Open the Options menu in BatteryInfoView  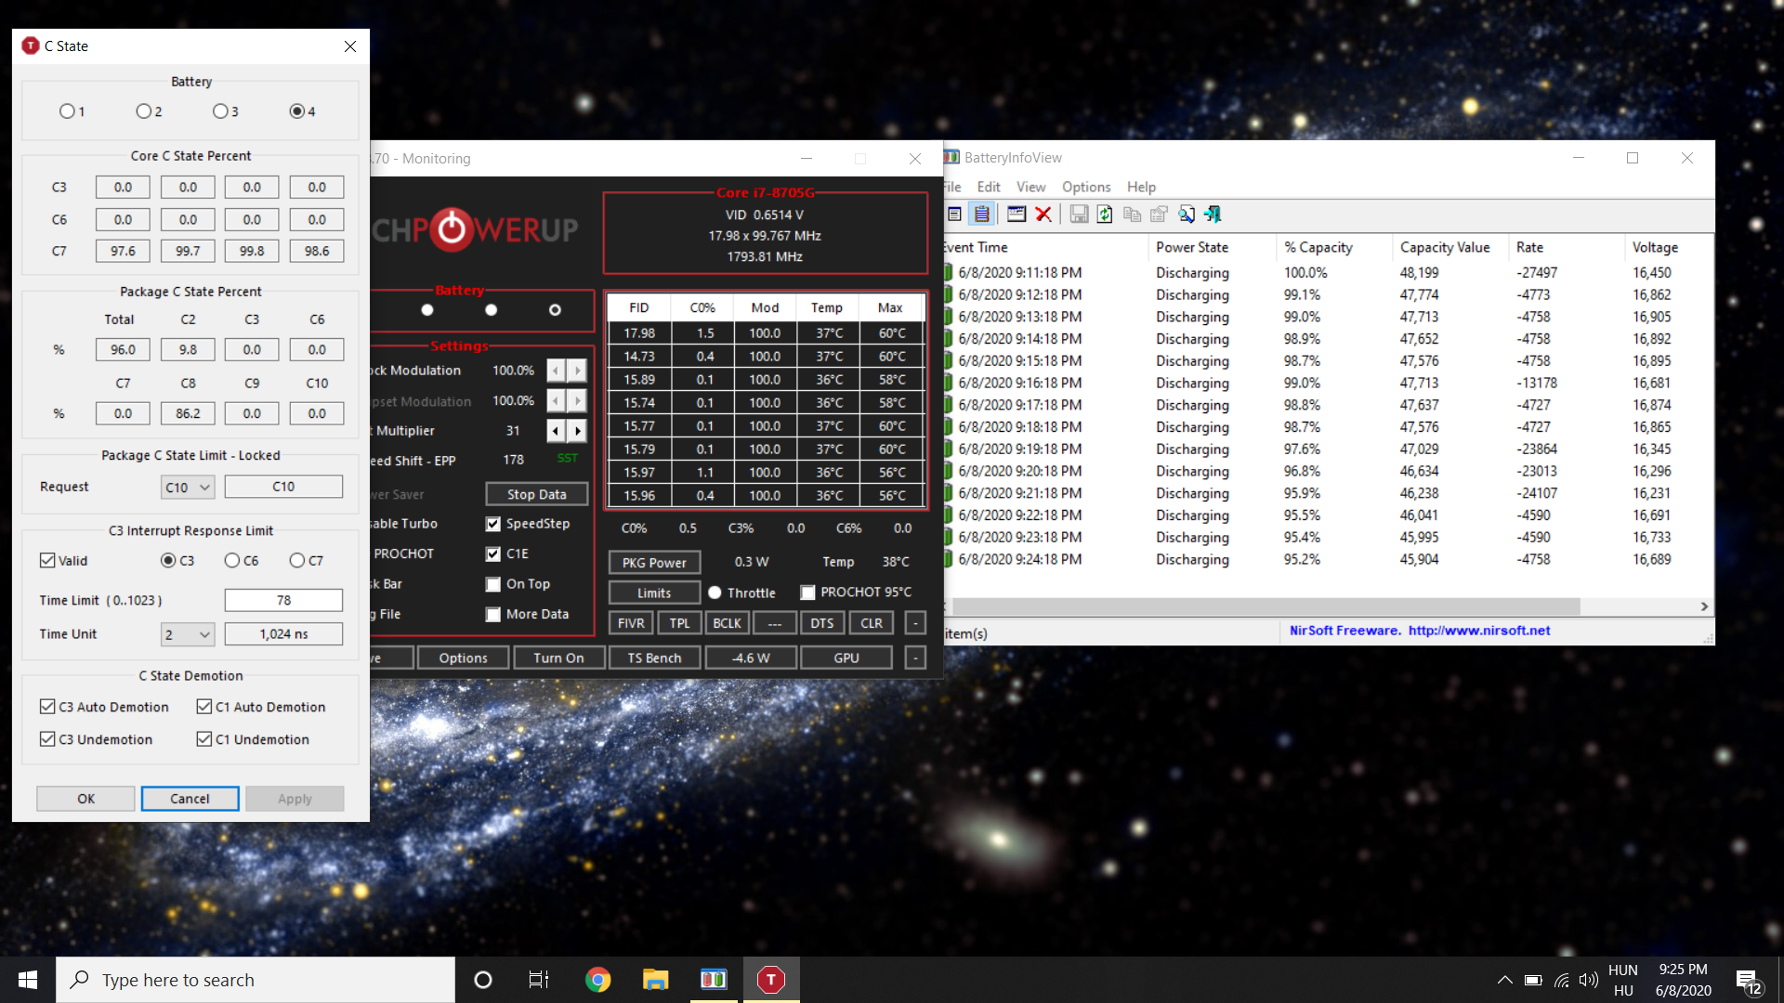pos(1086,187)
